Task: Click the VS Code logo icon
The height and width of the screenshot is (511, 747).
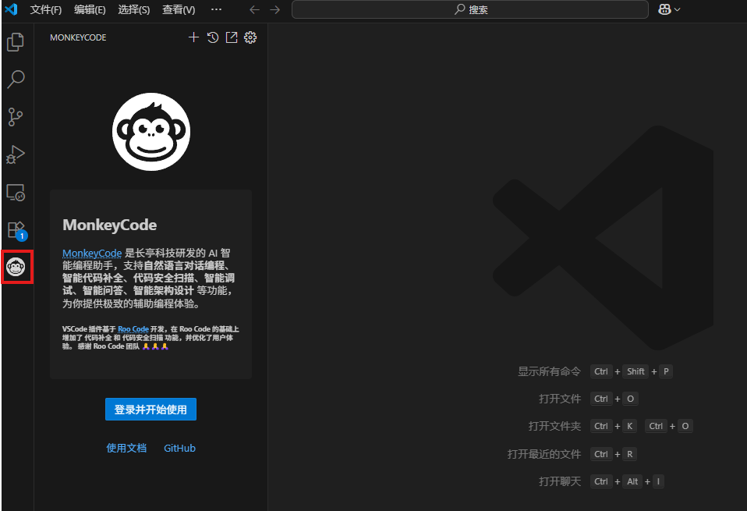Action: pos(11,9)
